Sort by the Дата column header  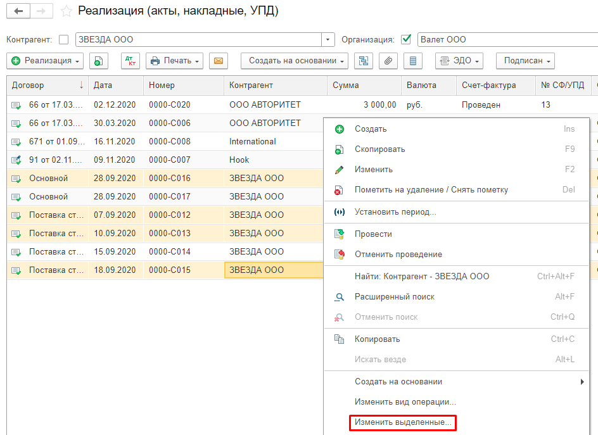coord(103,85)
